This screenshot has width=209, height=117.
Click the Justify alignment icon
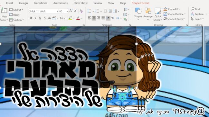coord(103,18)
